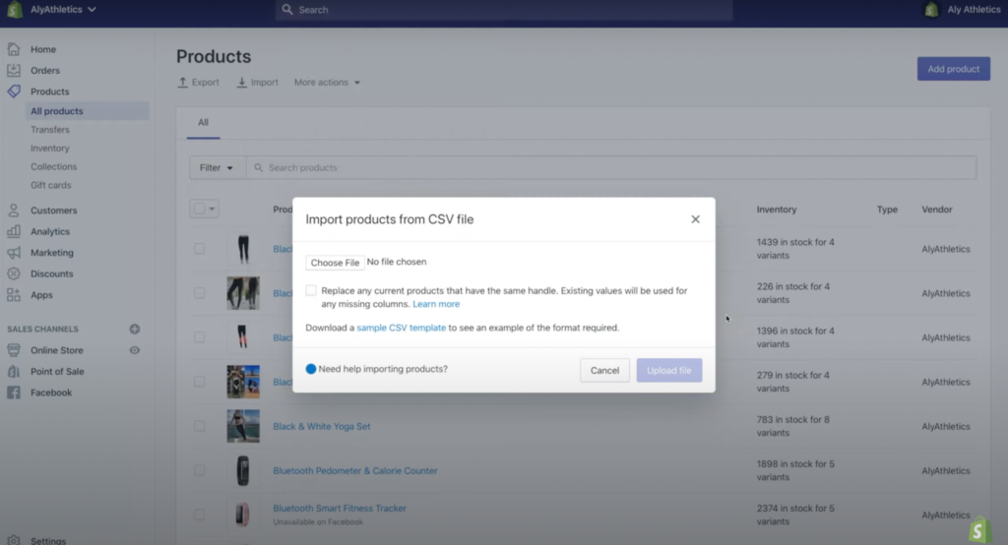Open Bluetooth Pedometer & Calorie Counter
This screenshot has width=1008, height=545.
[x=354, y=470]
